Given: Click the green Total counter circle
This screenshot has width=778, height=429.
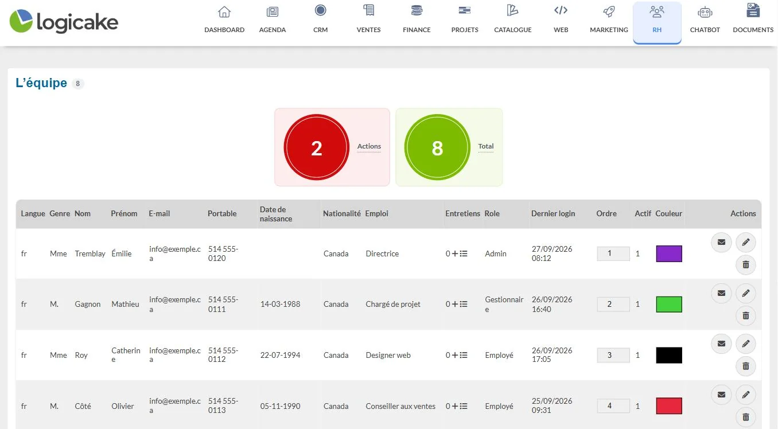Looking at the screenshot, I should [x=437, y=148].
